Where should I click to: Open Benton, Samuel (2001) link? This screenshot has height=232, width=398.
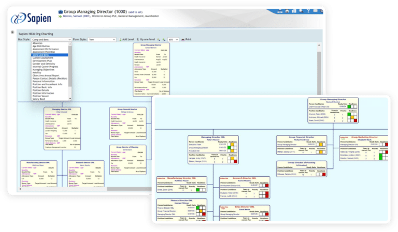(x=77, y=16)
